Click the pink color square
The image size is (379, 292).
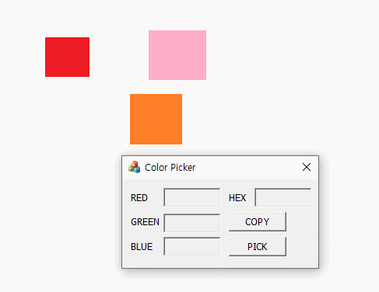pyautogui.click(x=177, y=55)
